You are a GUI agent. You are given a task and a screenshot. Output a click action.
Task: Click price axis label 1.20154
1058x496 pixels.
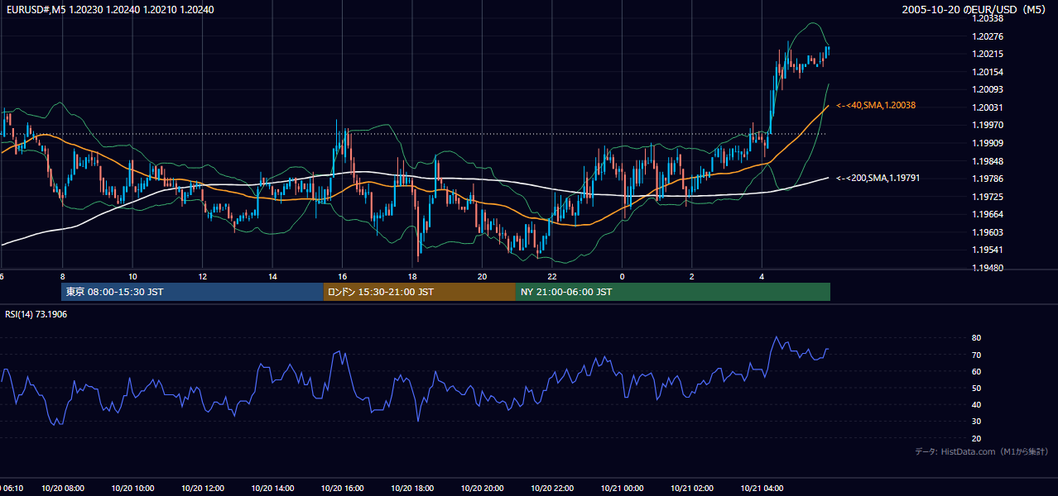(x=988, y=72)
